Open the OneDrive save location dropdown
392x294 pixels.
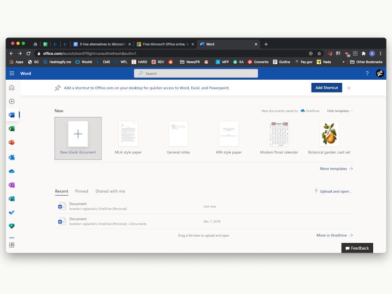(310, 111)
